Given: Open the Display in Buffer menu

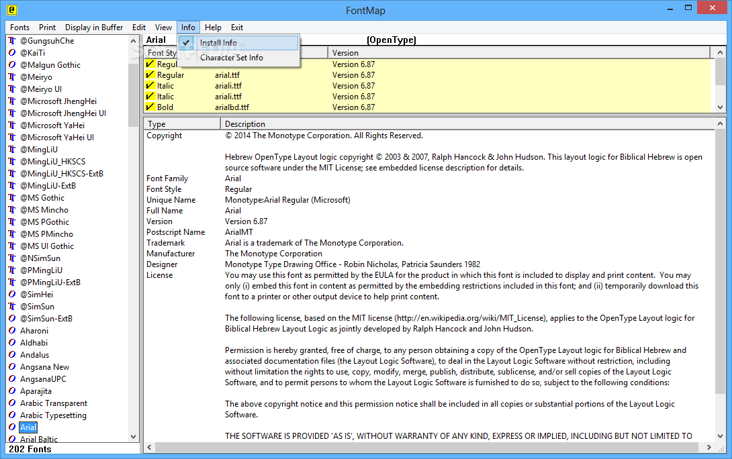Looking at the screenshot, I should [x=94, y=28].
